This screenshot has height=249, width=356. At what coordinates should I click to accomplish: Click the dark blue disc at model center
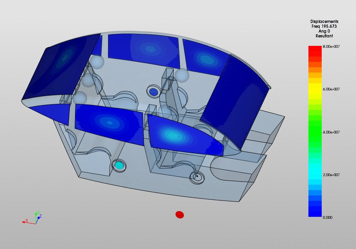click(x=153, y=92)
